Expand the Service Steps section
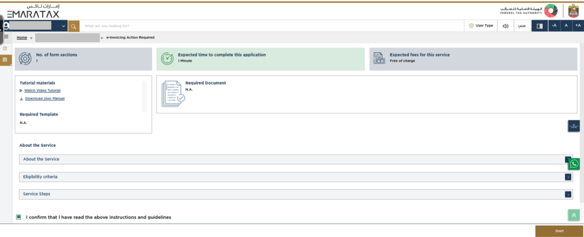Screen dimensions: 584x237 click(x=296, y=194)
